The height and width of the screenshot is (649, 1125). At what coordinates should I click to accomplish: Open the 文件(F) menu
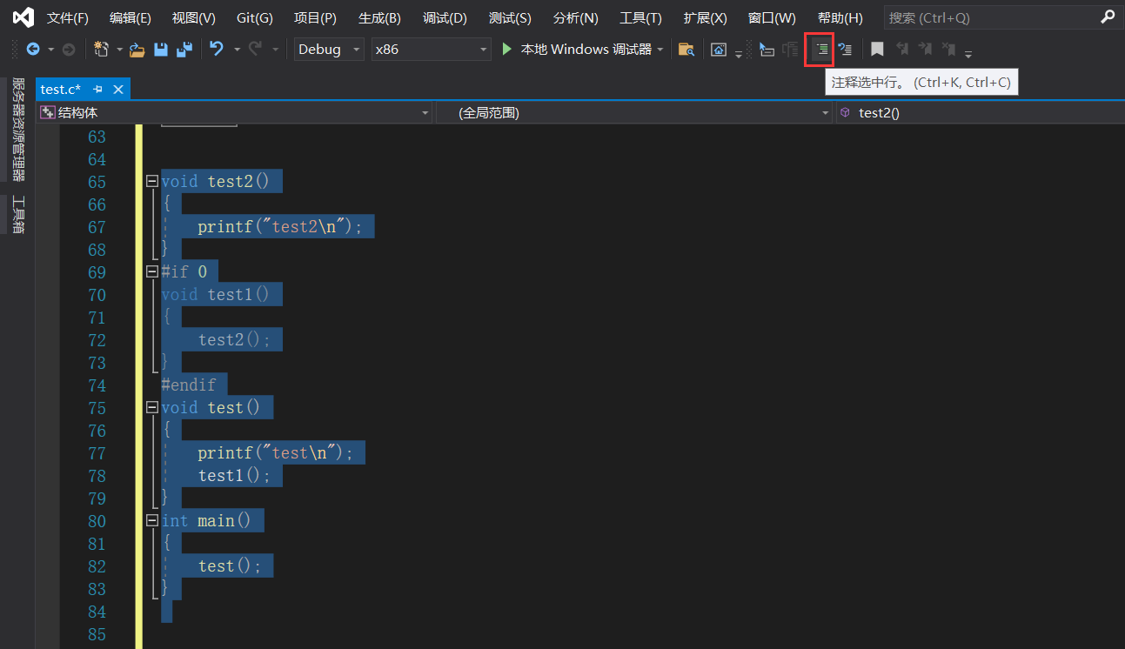(68, 17)
